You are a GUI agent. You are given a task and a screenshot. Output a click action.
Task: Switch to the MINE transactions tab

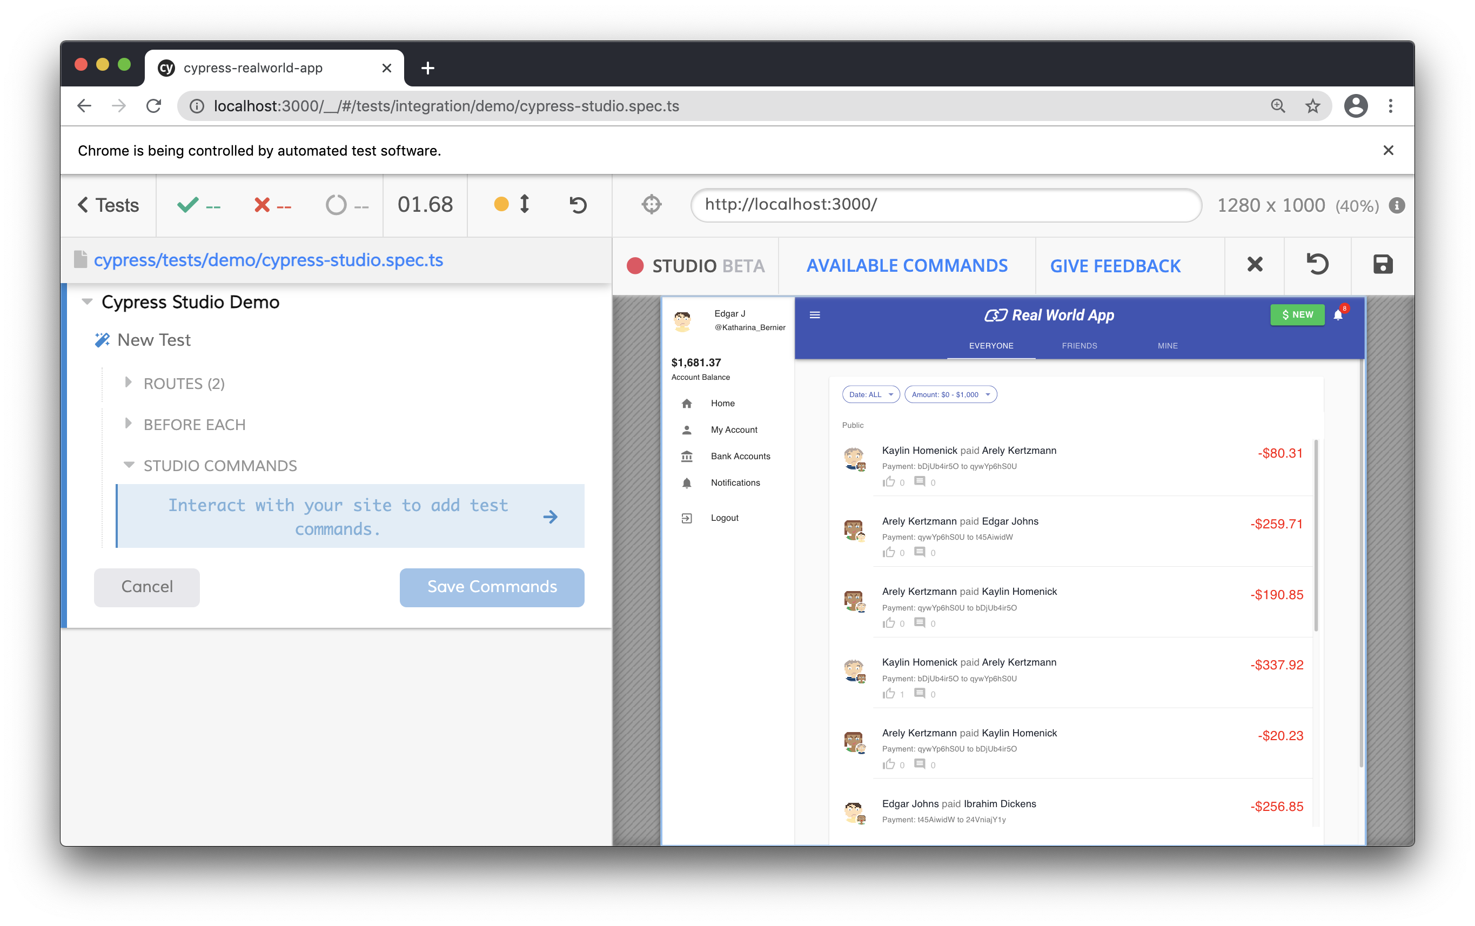coord(1167,346)
